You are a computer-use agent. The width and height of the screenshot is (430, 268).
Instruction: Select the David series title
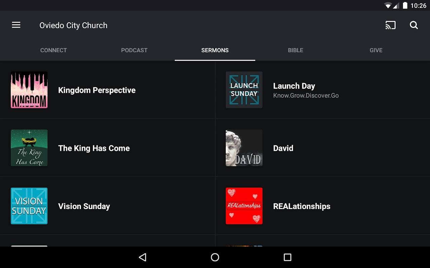tap(283, 148)
